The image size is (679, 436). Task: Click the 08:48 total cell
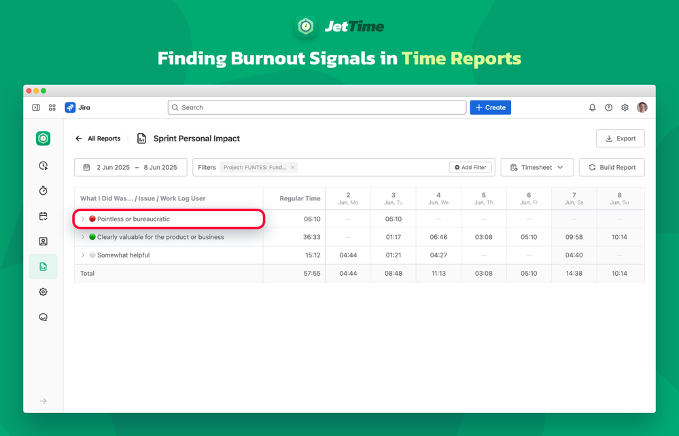click(394, 274)
